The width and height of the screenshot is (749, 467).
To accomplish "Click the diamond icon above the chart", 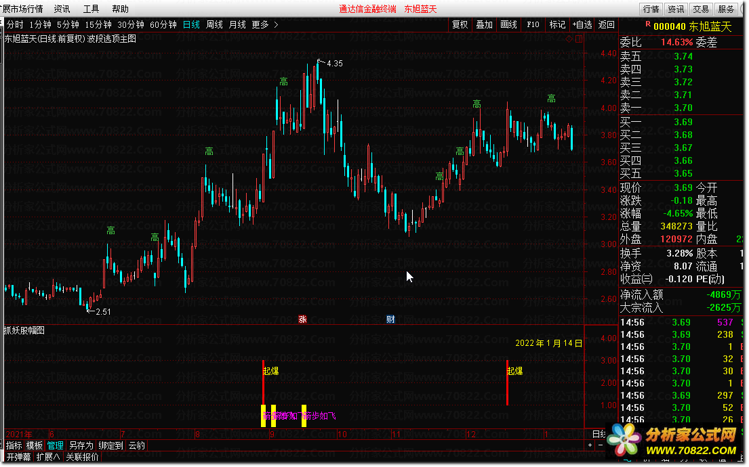I will [569, 39].
